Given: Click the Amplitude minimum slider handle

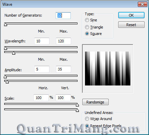Looking at the screenshot, I should coord(5,77).
